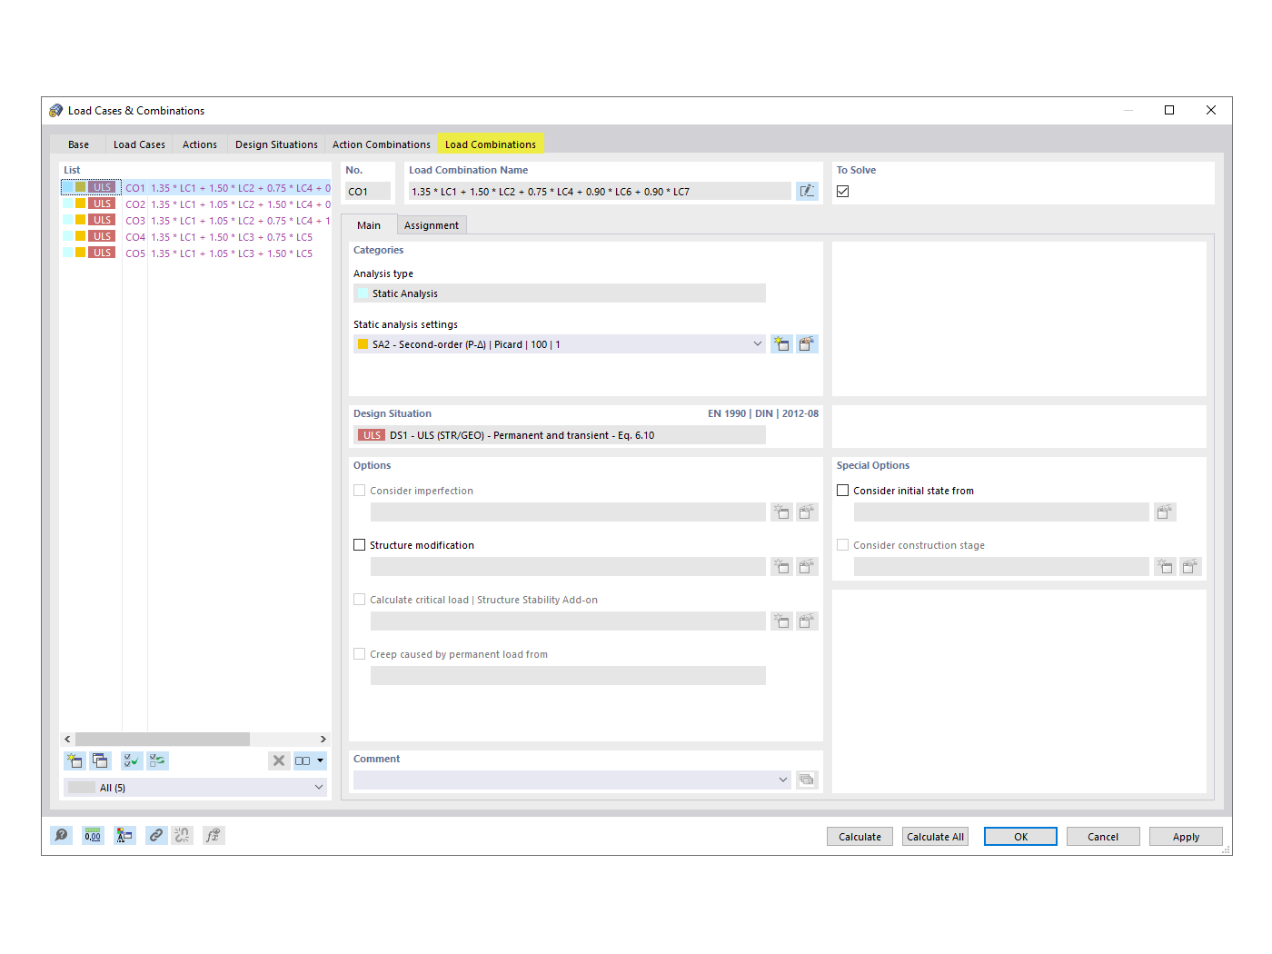Uncheck the To Solve checkbox

click(x=842, y=191)
